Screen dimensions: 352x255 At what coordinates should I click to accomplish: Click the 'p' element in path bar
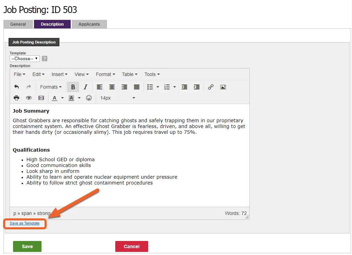click(15, 214)
